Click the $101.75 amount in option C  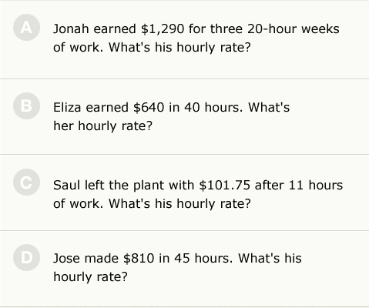(224, 186)
